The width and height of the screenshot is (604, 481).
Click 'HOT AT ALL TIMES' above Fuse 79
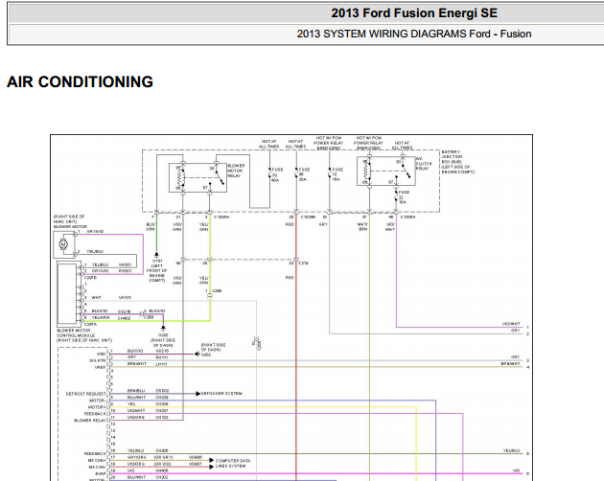tap(268, 144)
